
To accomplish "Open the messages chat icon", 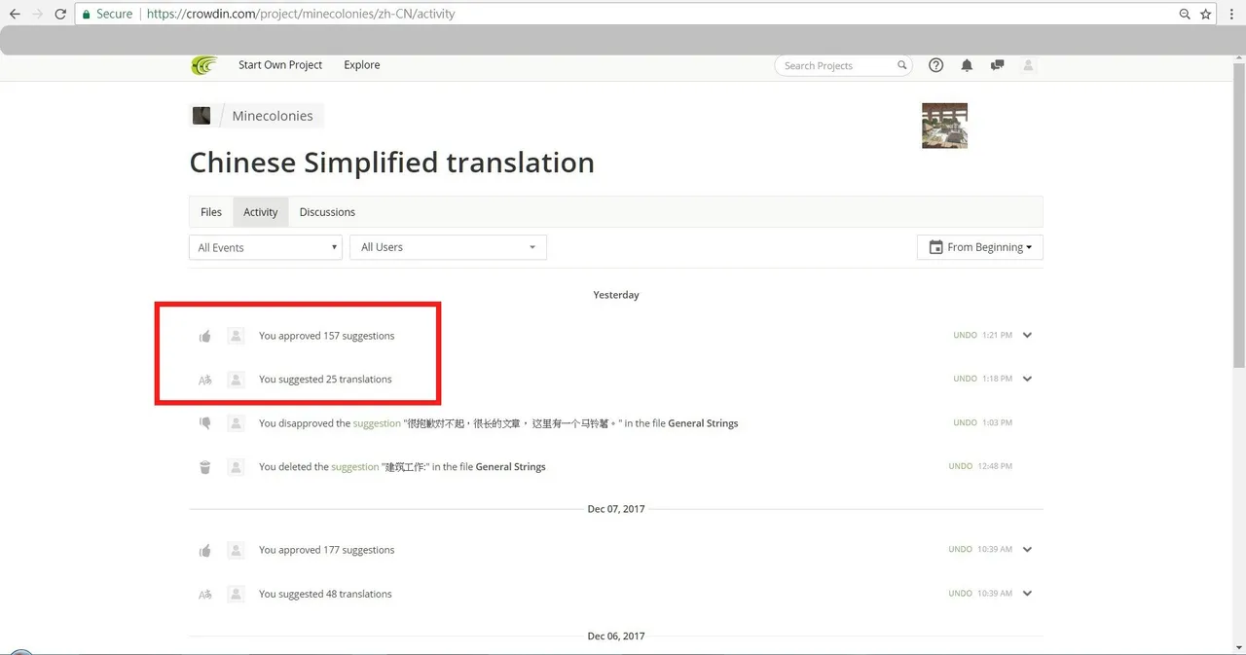I will coord(997,65).
